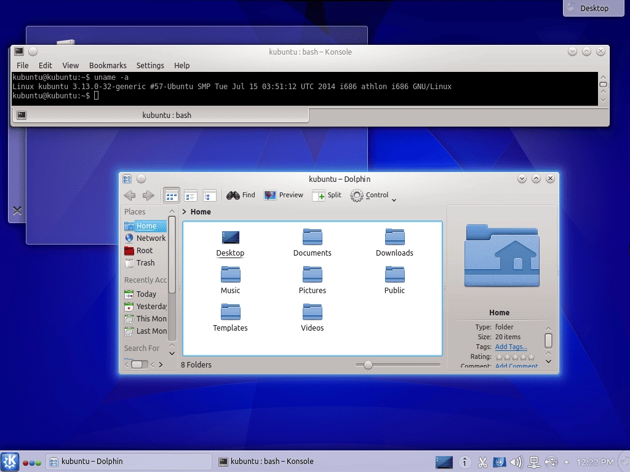The image size is (630, 472).
Task: Click the large Home folder preview
Action: tap(501, 256)
